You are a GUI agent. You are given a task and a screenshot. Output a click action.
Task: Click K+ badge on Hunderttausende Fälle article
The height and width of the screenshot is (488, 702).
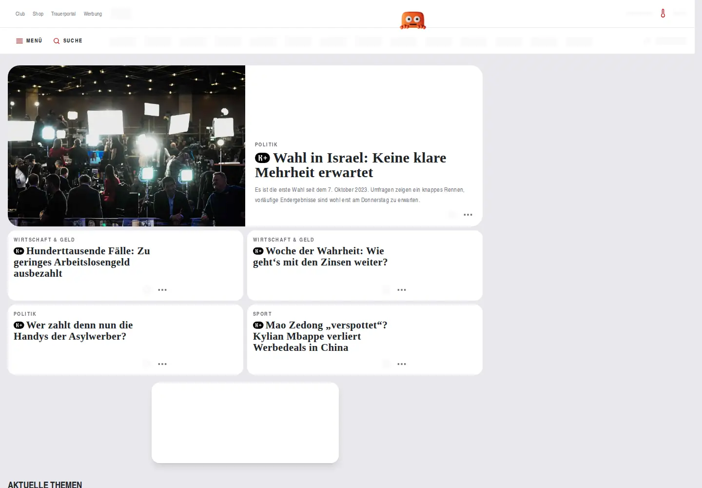click(19, 251)
